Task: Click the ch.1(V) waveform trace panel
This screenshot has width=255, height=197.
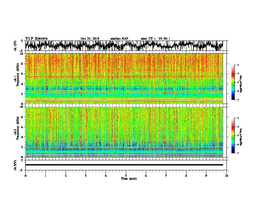Action: tap(126, 46)
